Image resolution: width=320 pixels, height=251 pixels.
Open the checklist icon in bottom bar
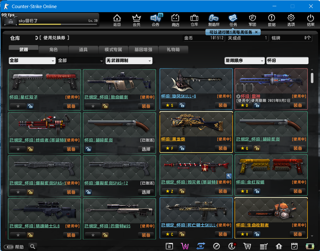click(x=263, y=246)
